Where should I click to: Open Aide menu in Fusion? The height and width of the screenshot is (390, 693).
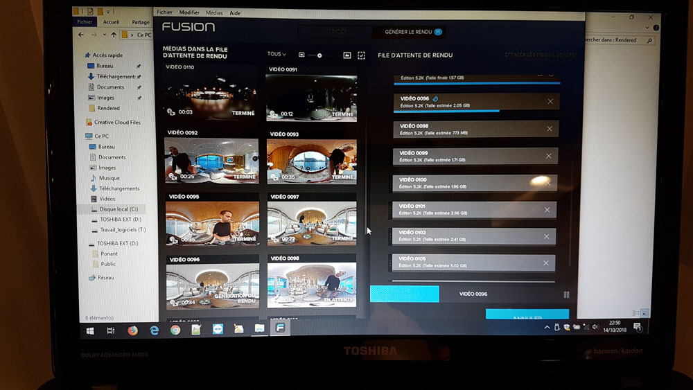[235, 13]
